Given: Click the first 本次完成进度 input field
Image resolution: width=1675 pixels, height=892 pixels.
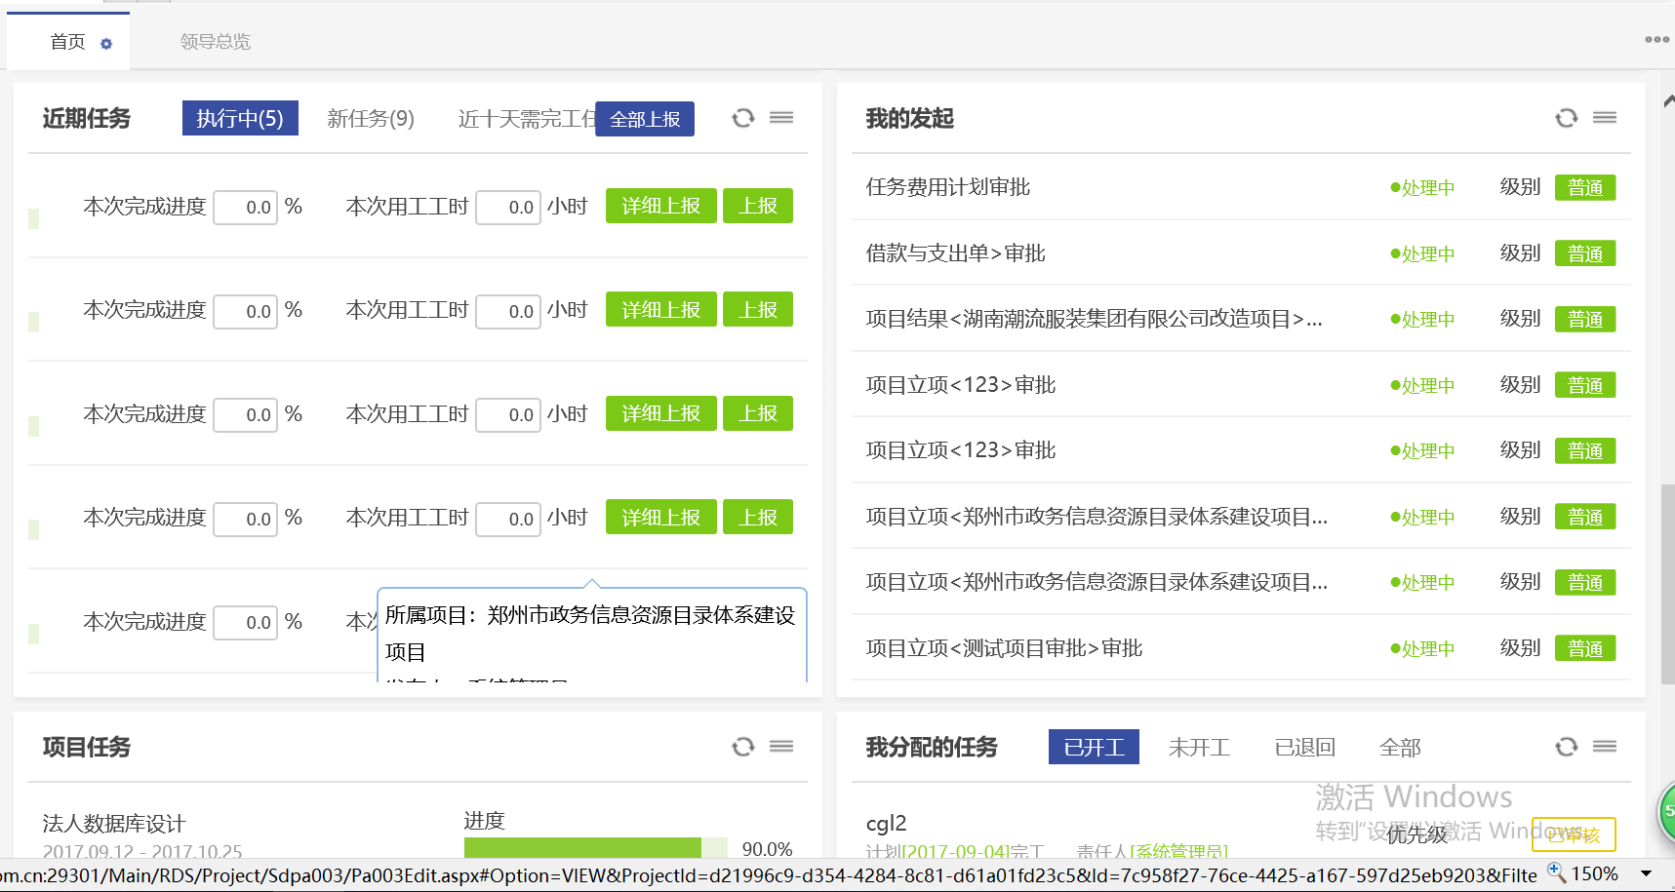Looking at the screenshot, I should coord(246,208).
